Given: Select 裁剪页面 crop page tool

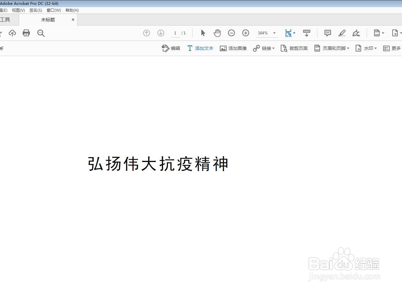Looking at the screenshot, I should tap(294, 48).
